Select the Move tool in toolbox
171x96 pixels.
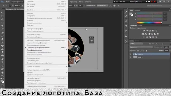(2, 13)
